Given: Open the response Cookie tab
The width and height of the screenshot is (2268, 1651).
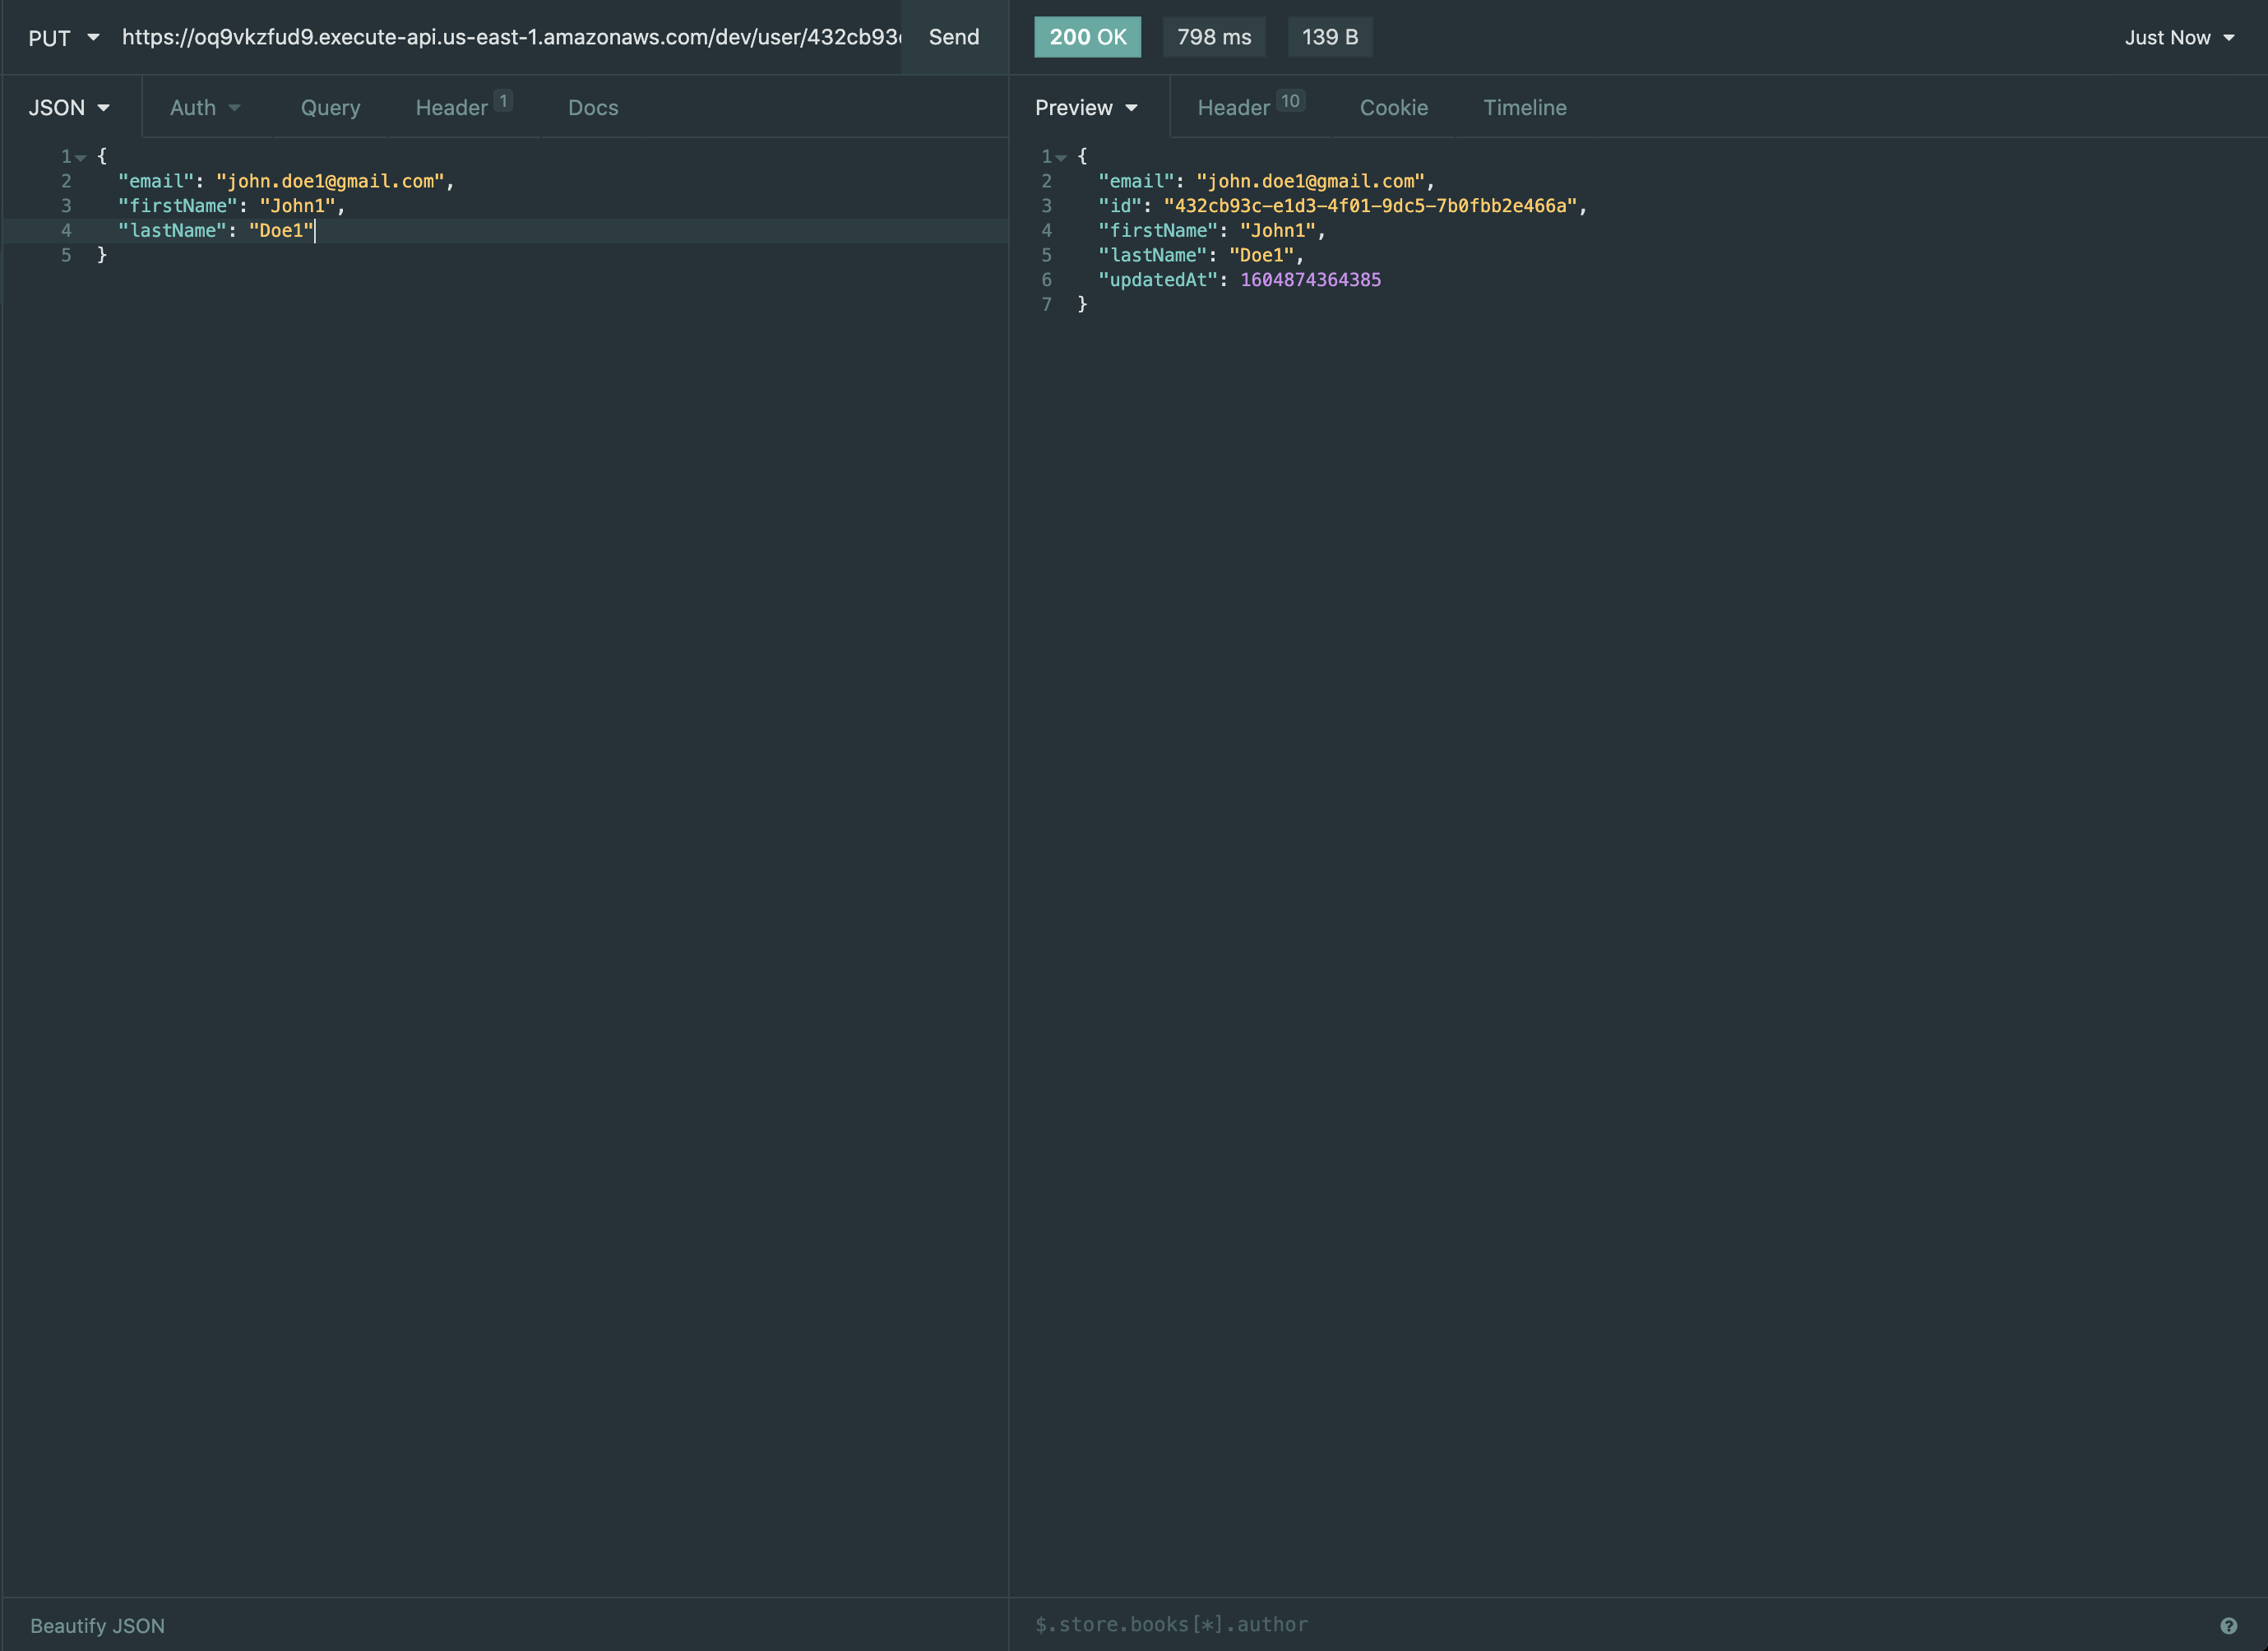Looking at the screenshot, I should (1393, 107).
